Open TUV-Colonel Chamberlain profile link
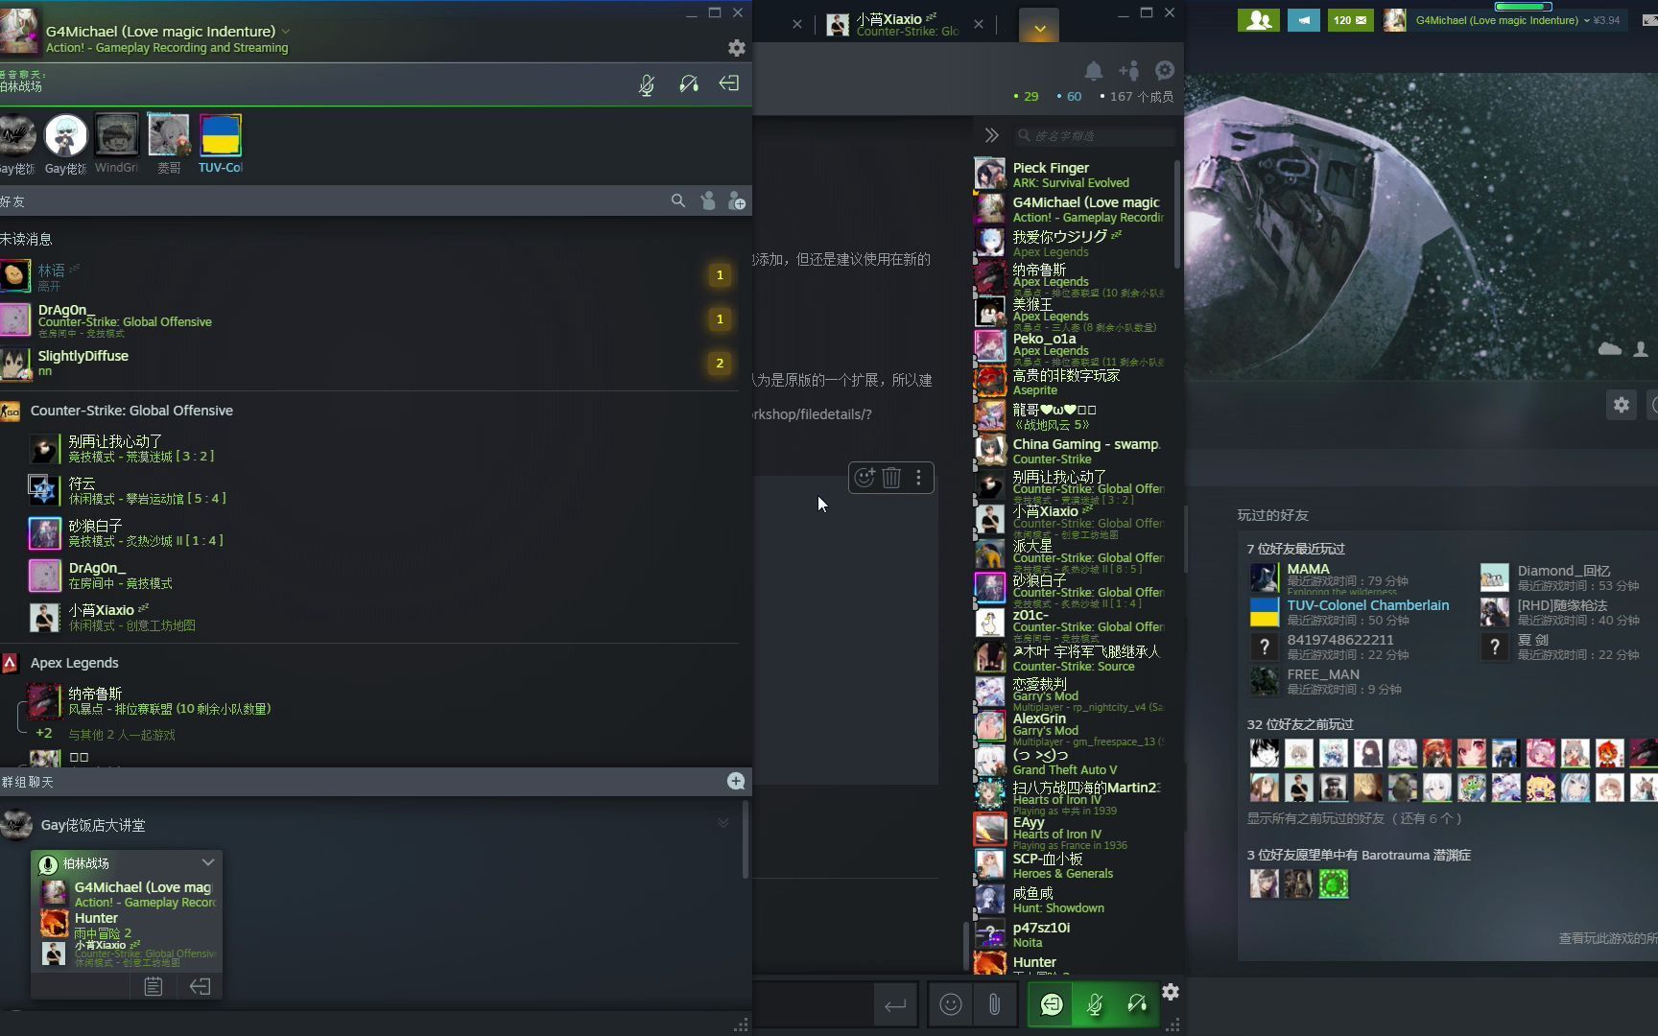 coord(1367,605)
